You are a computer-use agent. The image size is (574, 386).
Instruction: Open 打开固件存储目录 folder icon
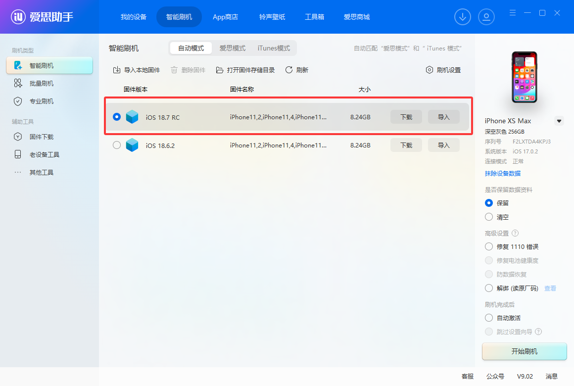(220, 70)
